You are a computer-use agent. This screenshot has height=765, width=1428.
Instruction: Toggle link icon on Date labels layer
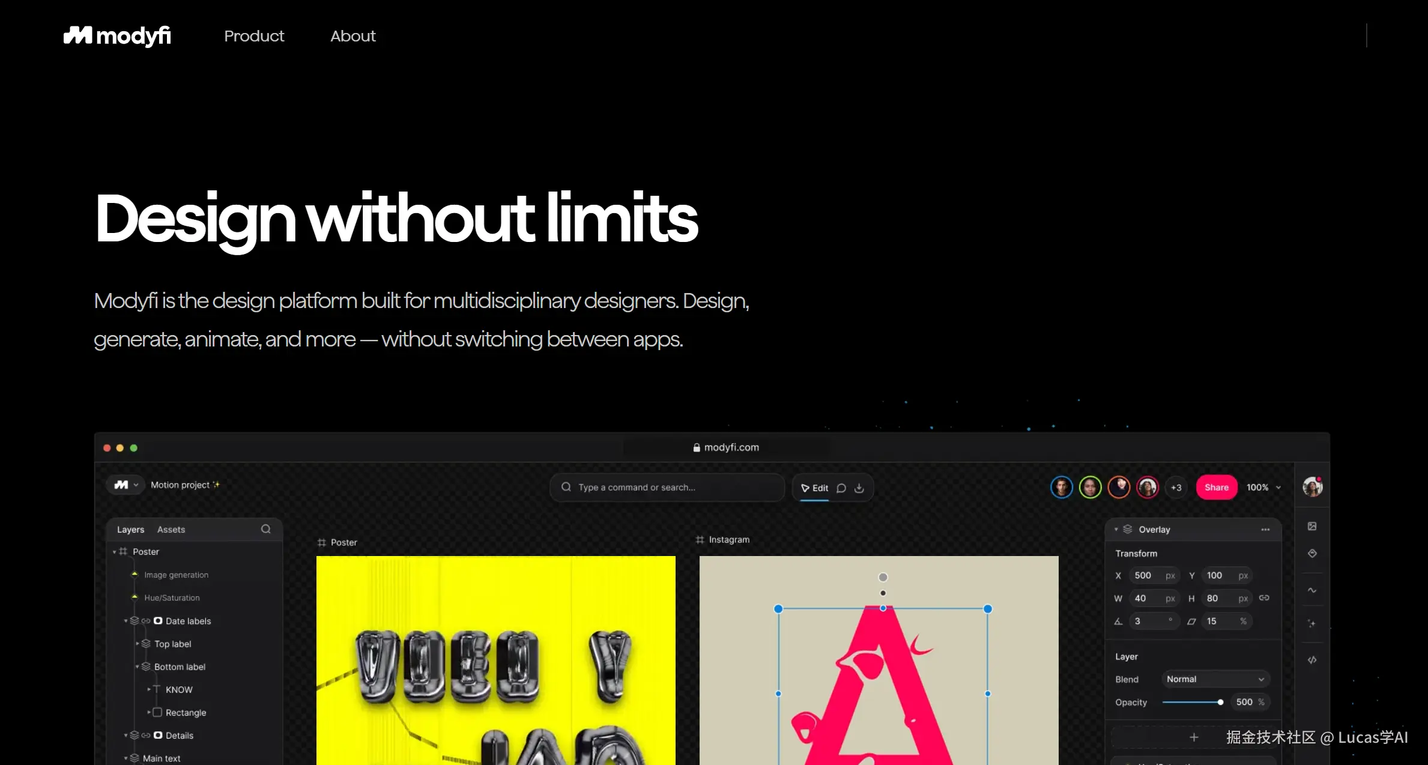tap(145, 621)
